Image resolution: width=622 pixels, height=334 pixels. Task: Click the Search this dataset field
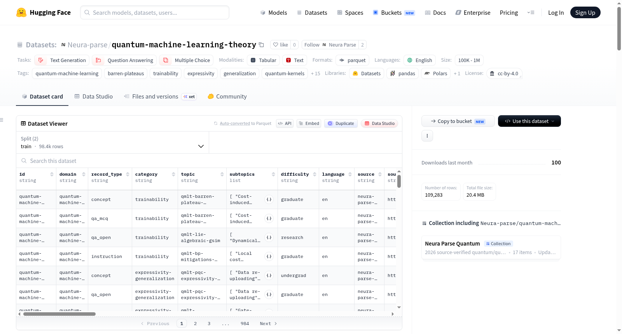(209, 161)
